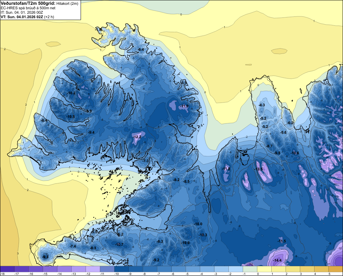
Task: Select legend swatch between -7 and -6
Action: [164, 269]
